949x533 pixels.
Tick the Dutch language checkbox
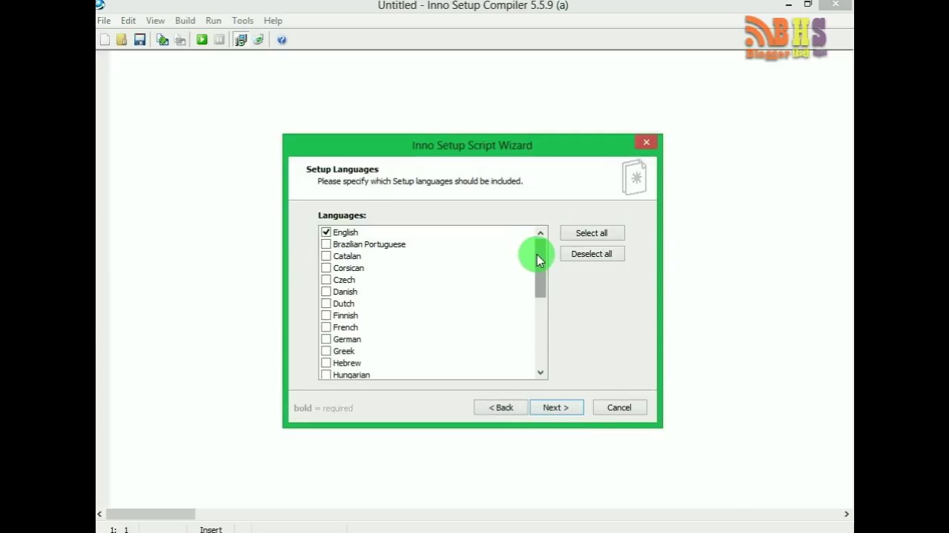point(326,304)
